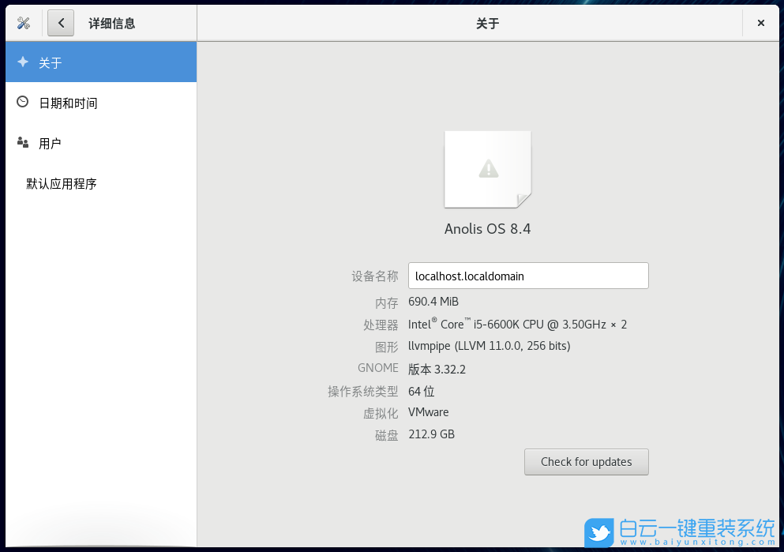
Task: Click the people icon beside 用户
Action: [23, 143]
